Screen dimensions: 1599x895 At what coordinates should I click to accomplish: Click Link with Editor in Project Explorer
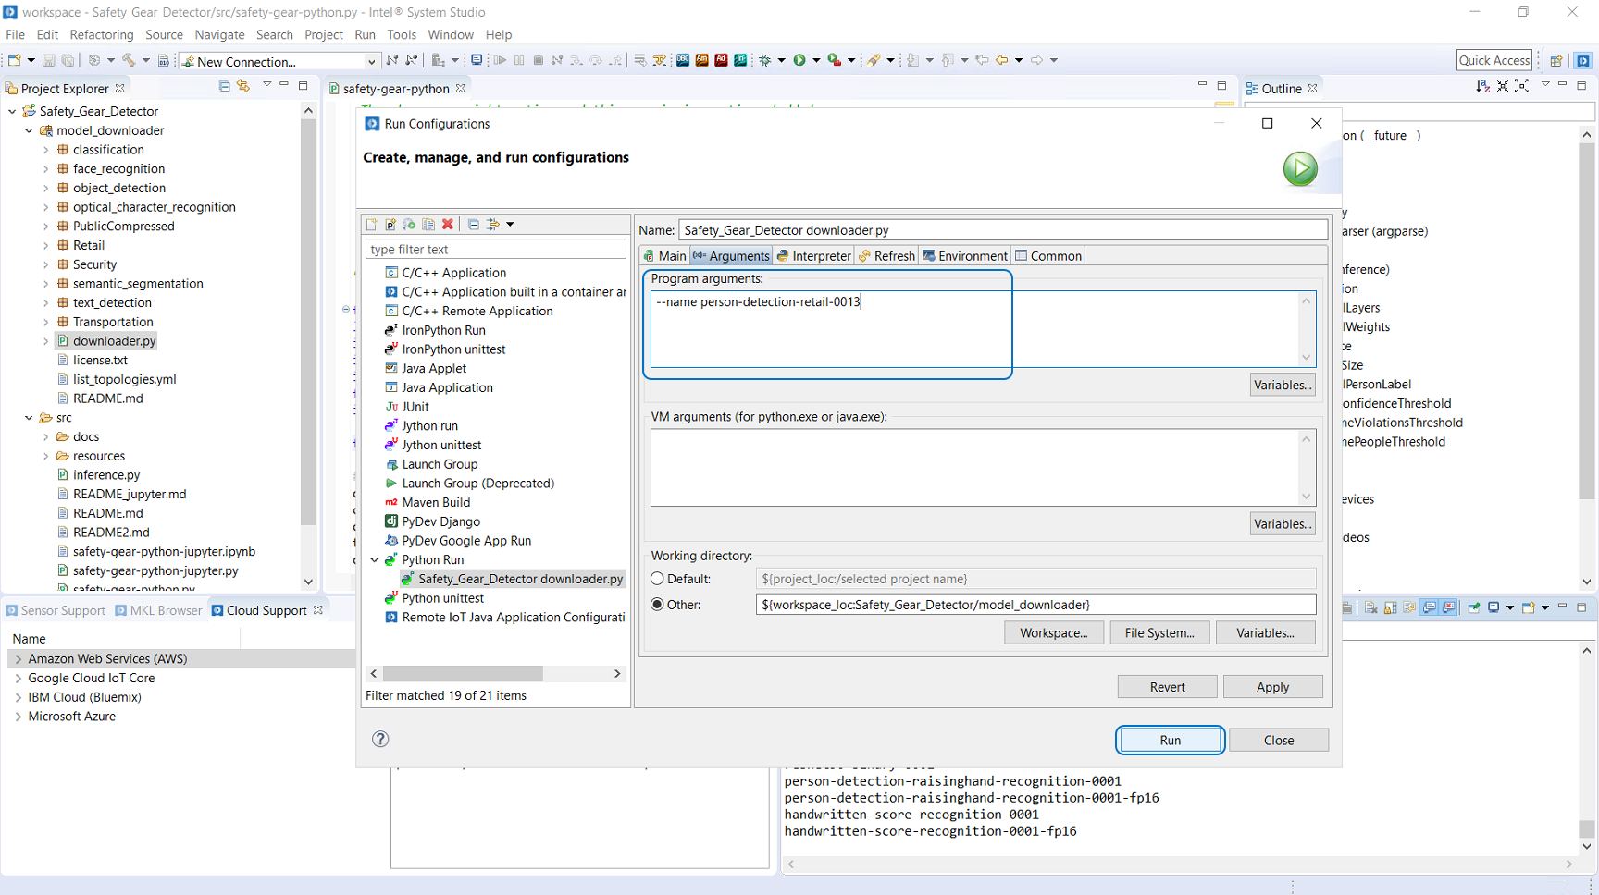coord(243,86)
